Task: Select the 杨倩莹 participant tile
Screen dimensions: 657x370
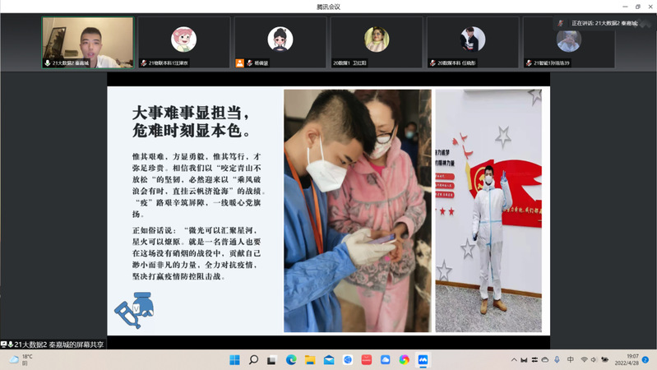Action: coord(280,43)
